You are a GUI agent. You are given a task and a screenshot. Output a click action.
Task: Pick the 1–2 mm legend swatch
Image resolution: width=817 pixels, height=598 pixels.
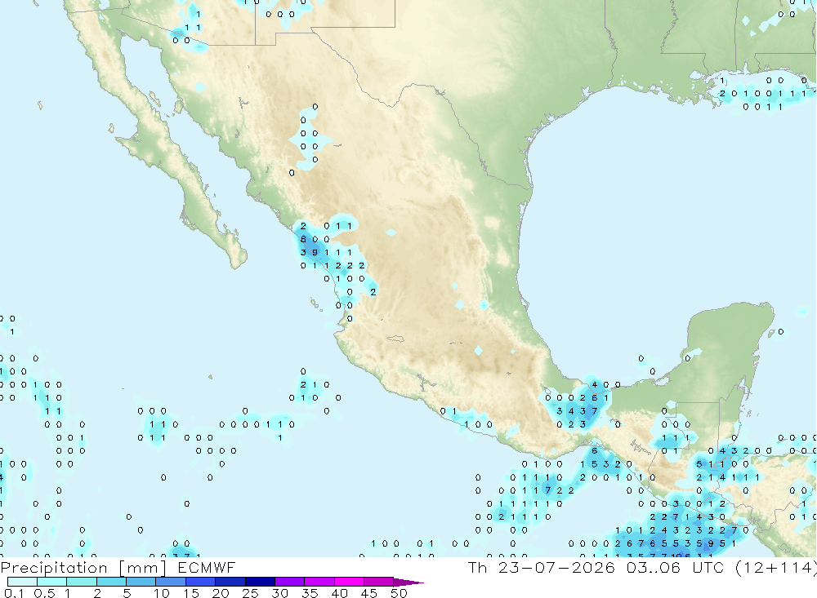click(x=82, y=582)
